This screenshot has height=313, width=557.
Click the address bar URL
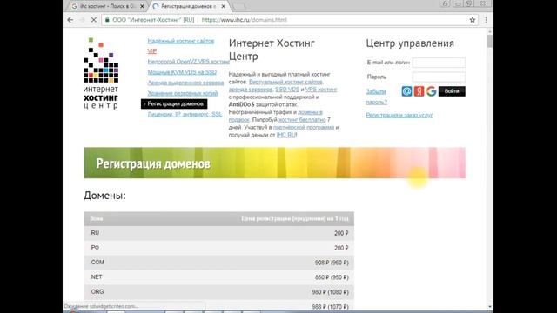(245, 20)
